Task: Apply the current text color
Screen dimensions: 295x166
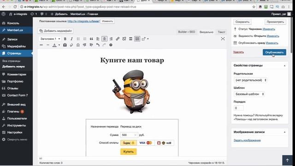Action: coord(54,45)
